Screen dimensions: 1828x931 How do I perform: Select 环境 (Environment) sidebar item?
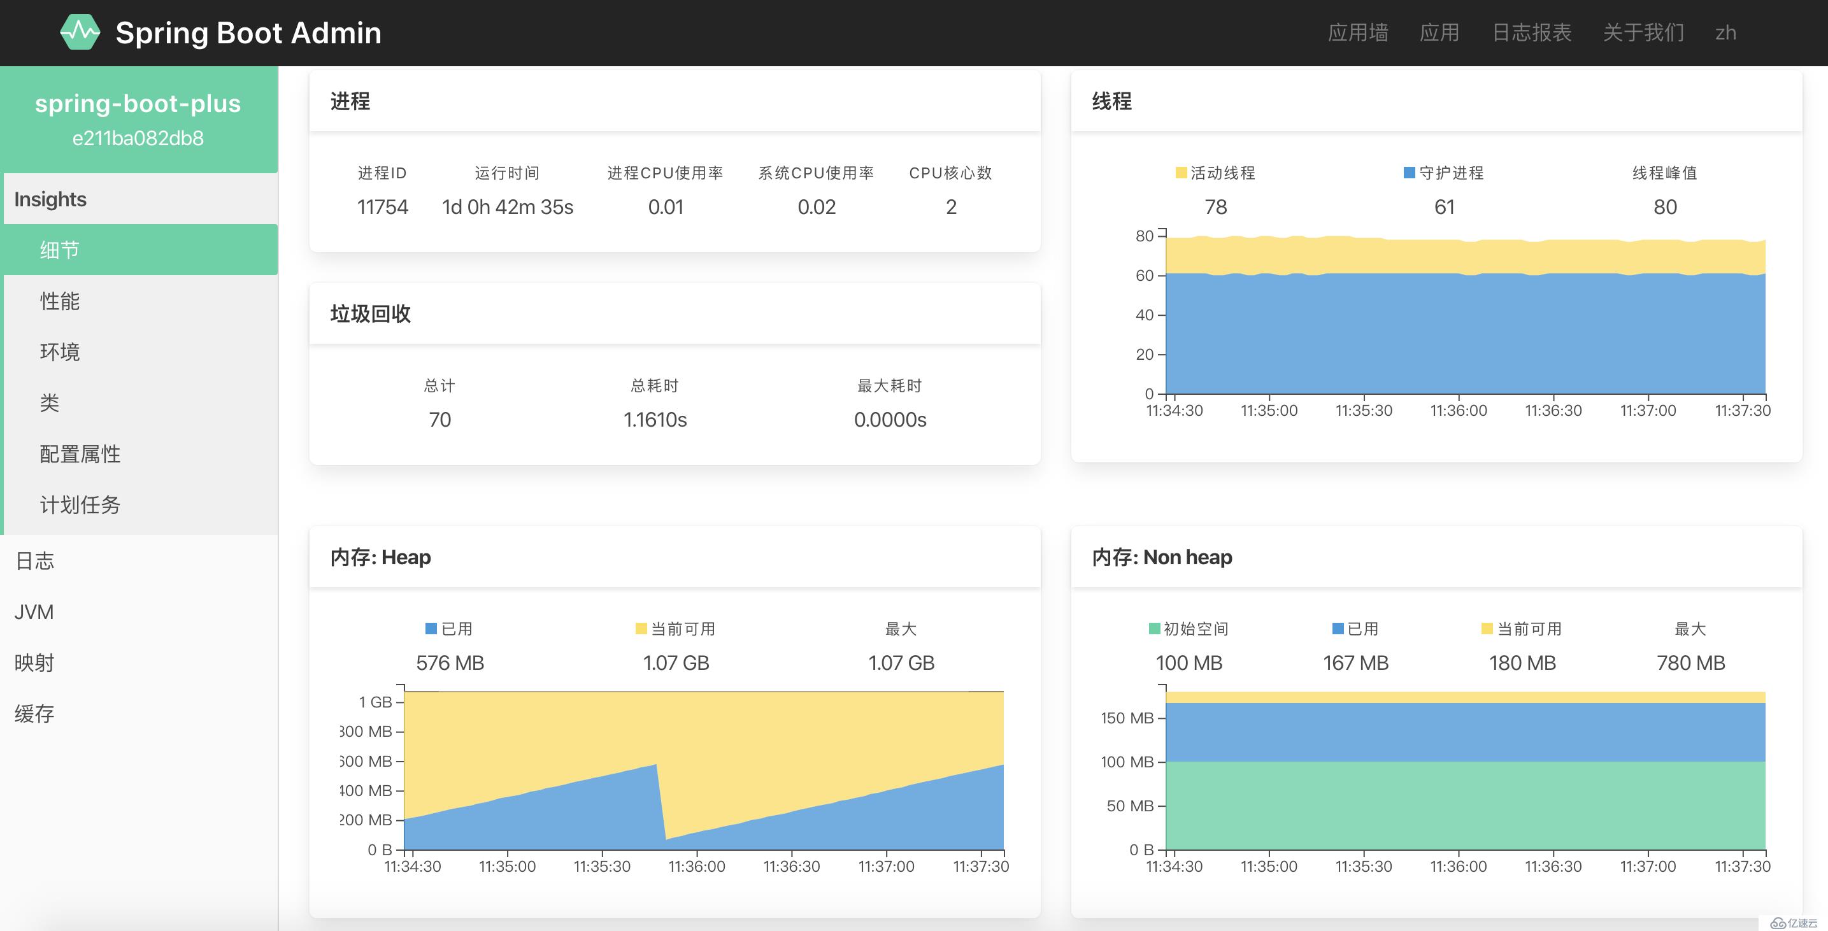pyautogui.click(x=59, y=352)
